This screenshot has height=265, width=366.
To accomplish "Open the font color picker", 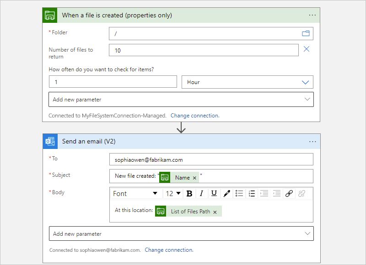I will click(226, 194).
